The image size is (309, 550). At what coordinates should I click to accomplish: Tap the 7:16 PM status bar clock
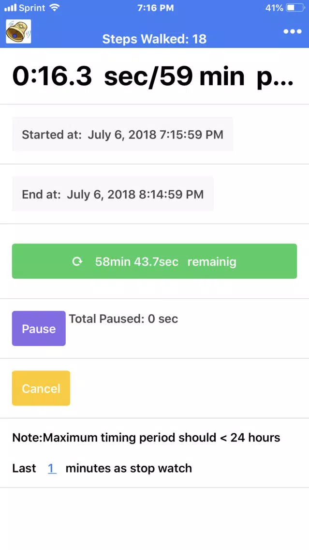click(x=154, y=8)
